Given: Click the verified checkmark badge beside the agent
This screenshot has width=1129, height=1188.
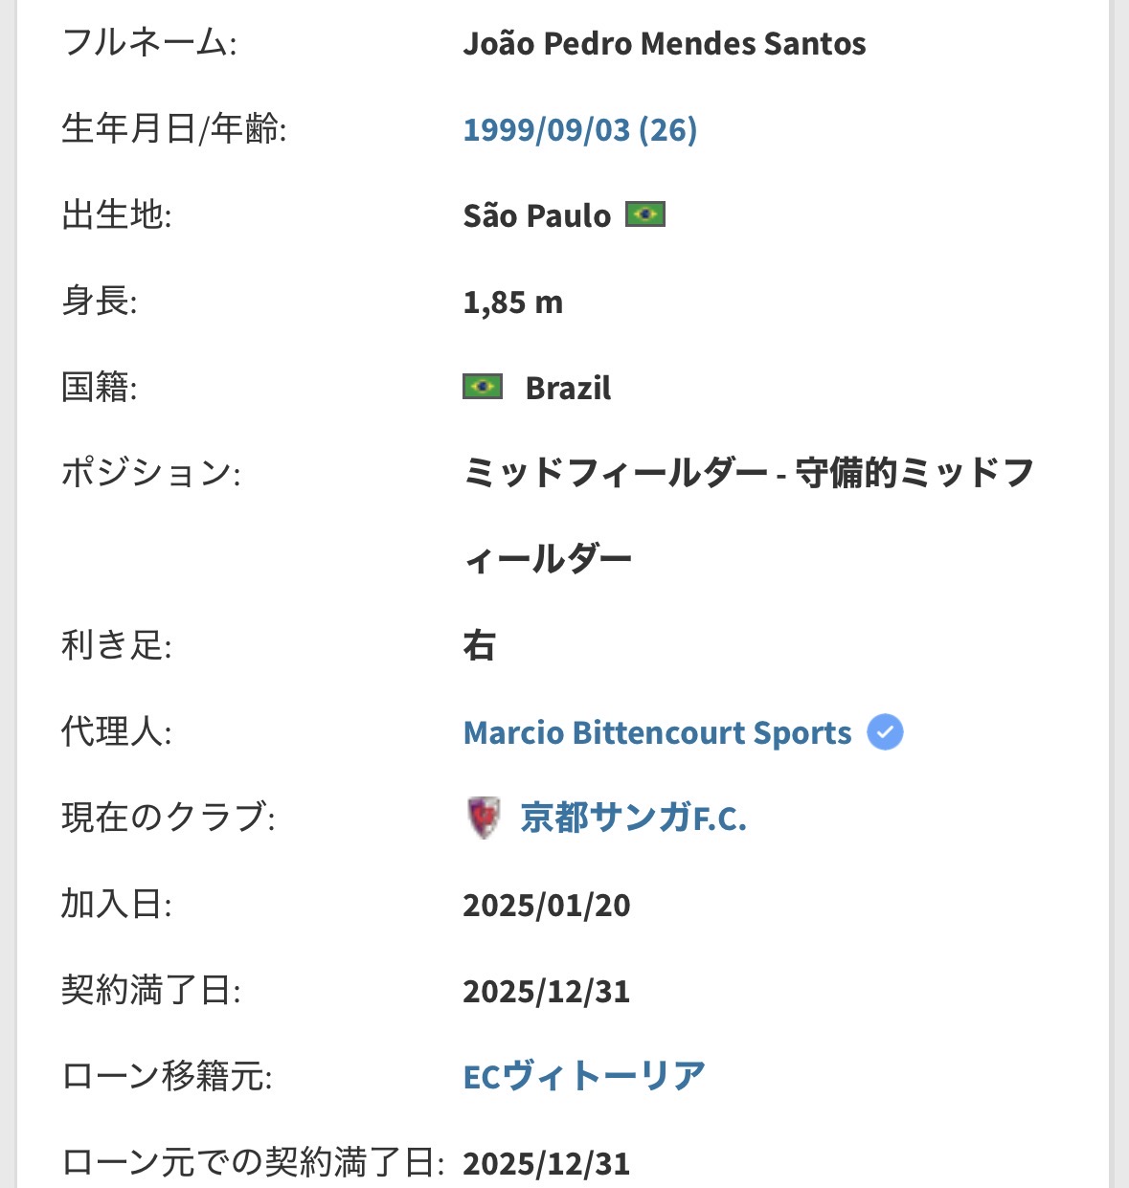Looking at the screenshot, I should [885, 732].
